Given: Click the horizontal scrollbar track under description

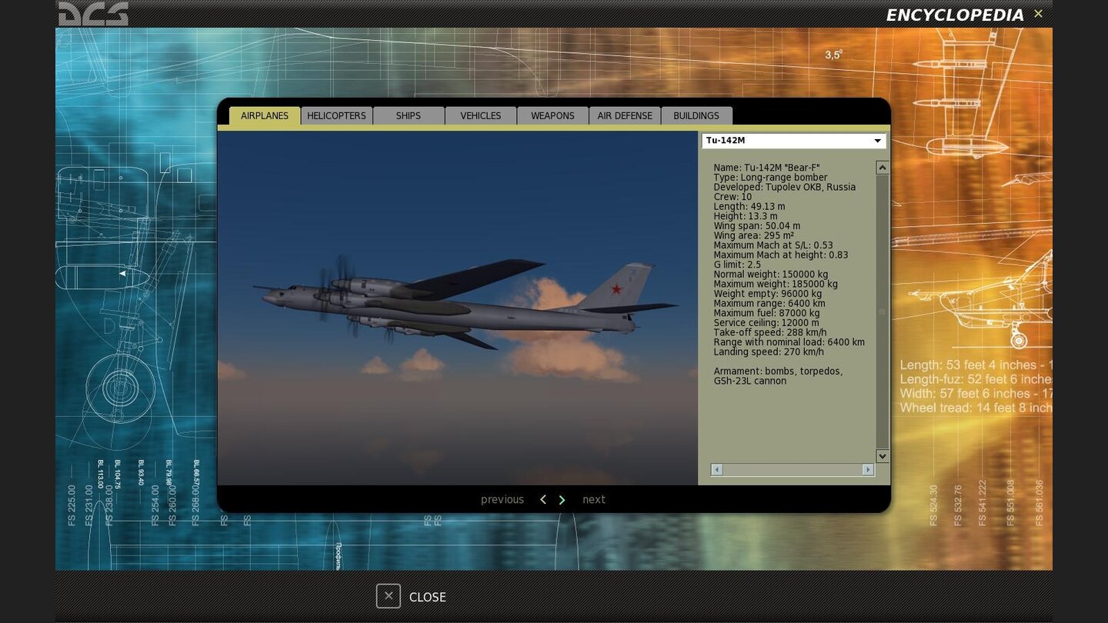Looking at the screenshot, I should (x=793, y=470).
